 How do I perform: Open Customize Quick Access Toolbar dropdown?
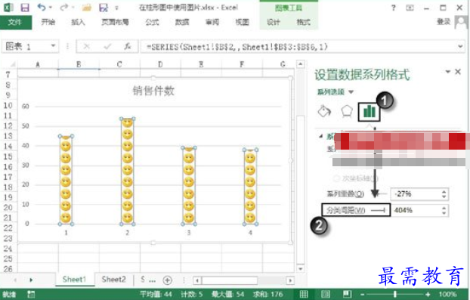pyautogui.click(x=117, y=8)
